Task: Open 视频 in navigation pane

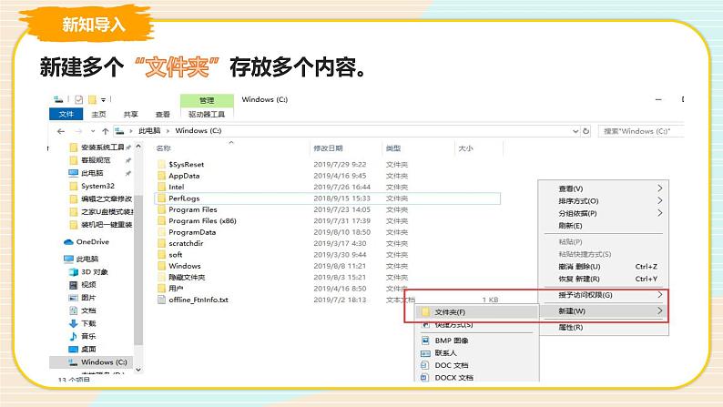Action: 88,284
